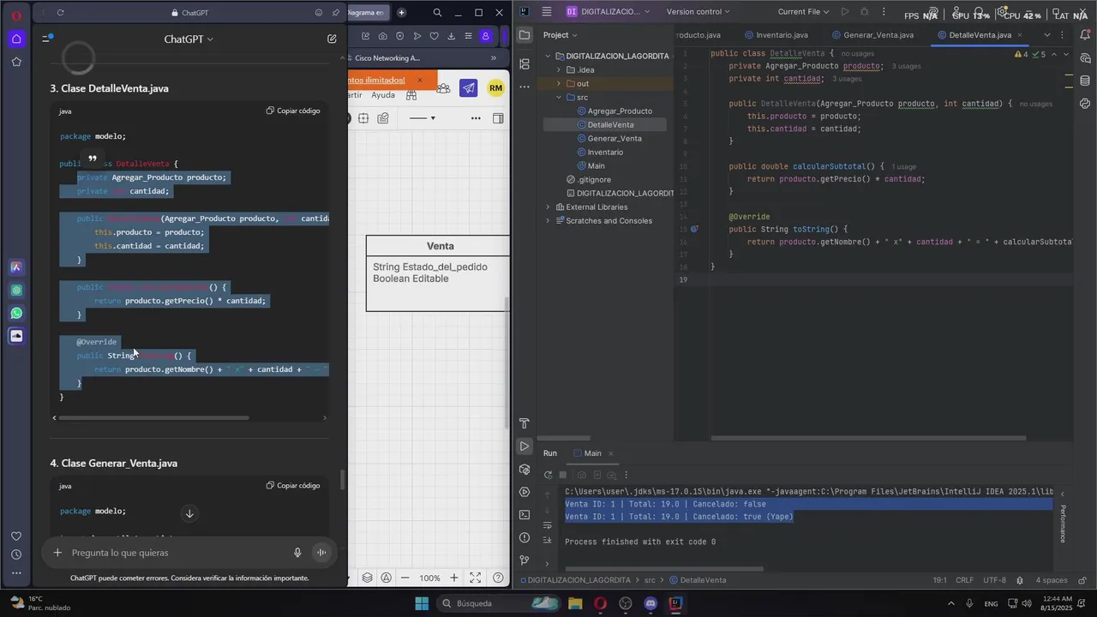The image size is (1097, 617).
Task: Switch to Generar_Venta.java editor tab
Action: [872, 35]
